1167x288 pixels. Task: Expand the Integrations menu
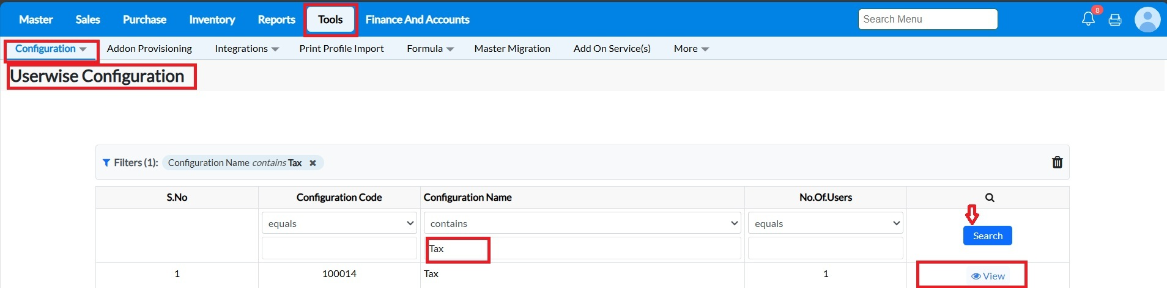[x=246, y=49]
